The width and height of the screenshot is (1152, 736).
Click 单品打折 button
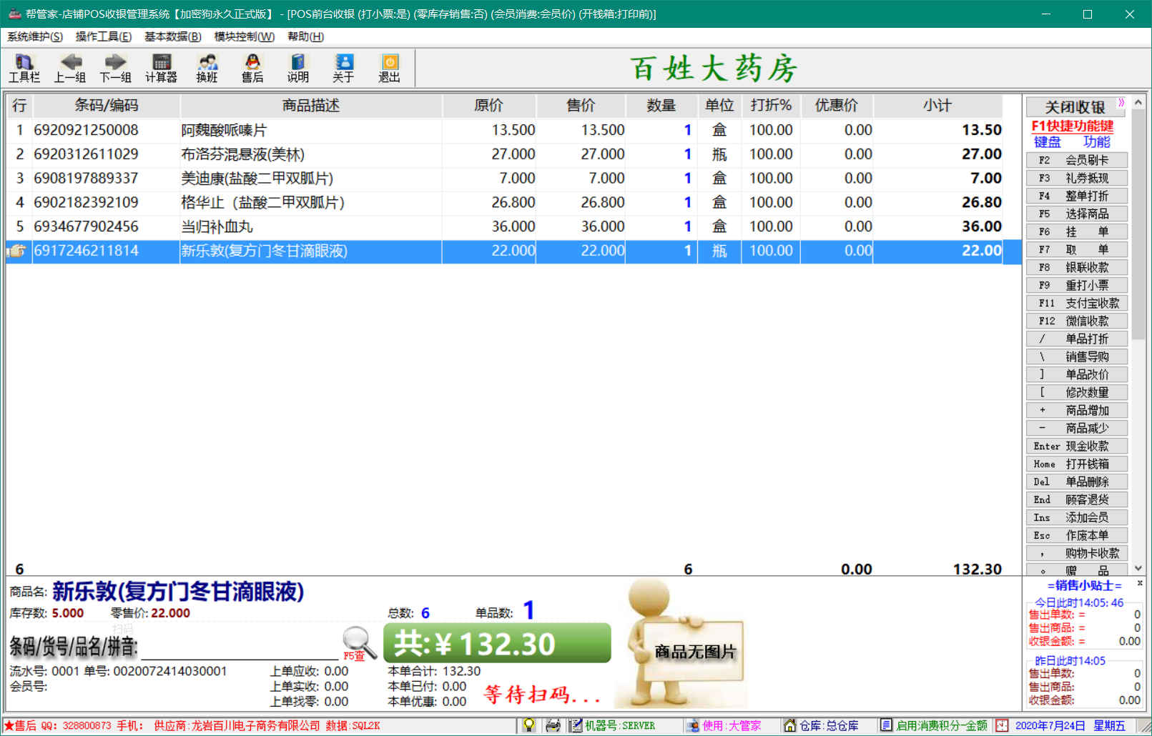tap(1077, 339)
